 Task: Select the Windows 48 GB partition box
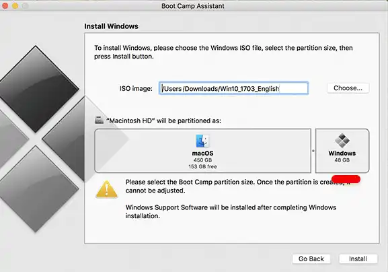click(342, 151)
